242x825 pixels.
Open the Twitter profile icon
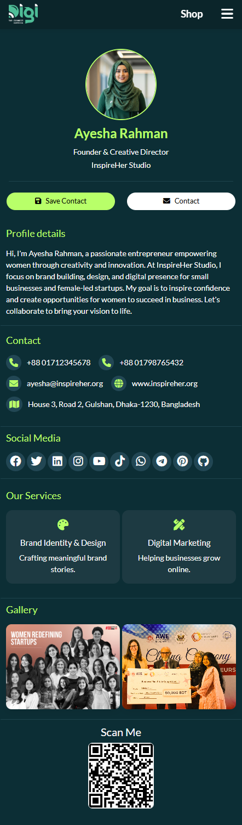(37, 461)
